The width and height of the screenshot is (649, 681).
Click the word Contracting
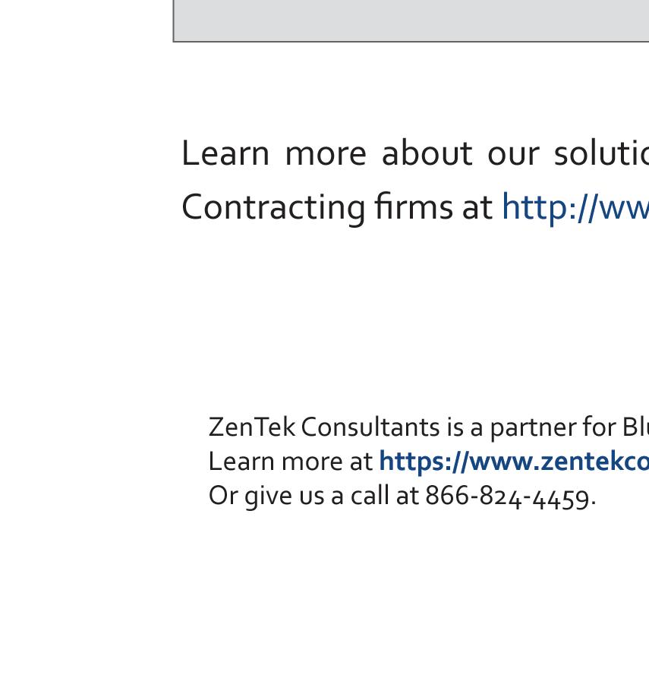pos(273,207)
